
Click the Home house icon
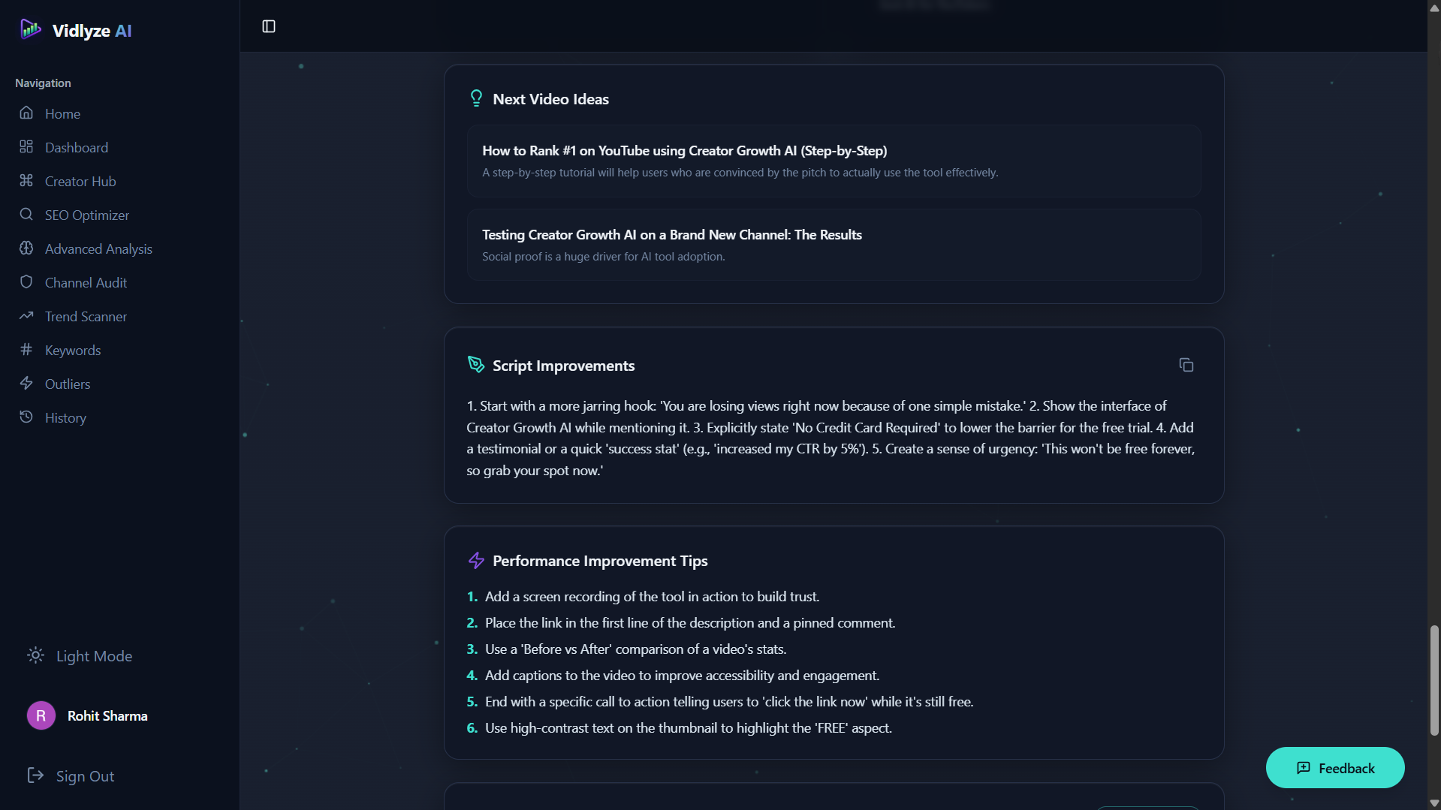pyautogui.click(x=26, y=113)
